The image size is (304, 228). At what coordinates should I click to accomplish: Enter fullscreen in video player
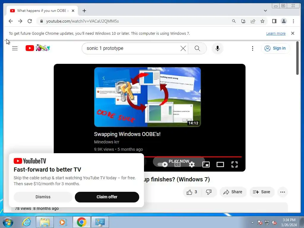coord(235,164)
